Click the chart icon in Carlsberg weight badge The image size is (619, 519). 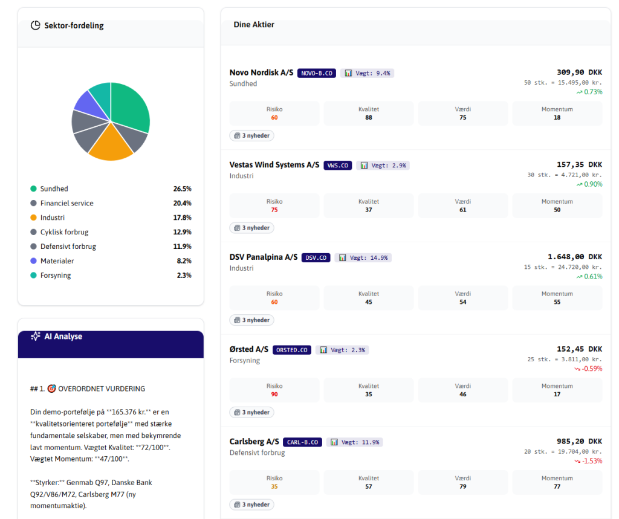pos(334,442)
